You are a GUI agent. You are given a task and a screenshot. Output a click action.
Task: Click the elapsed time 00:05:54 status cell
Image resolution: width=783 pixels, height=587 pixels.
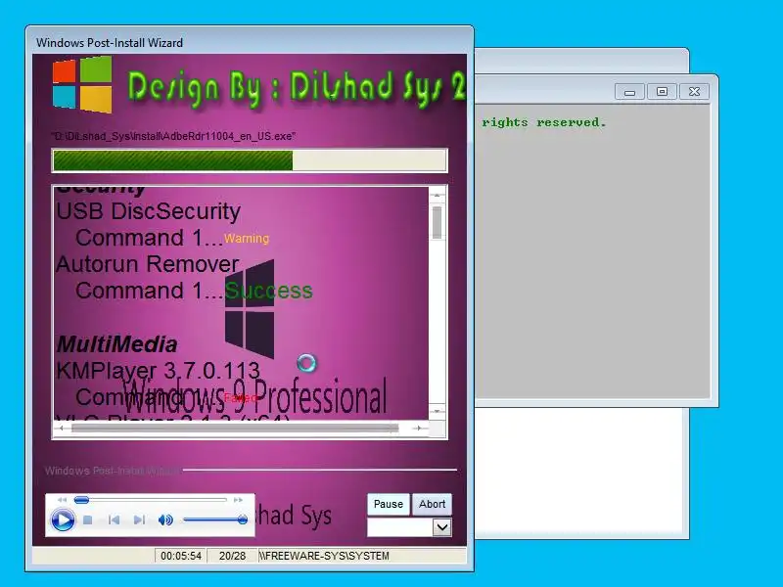pos(181,556)
